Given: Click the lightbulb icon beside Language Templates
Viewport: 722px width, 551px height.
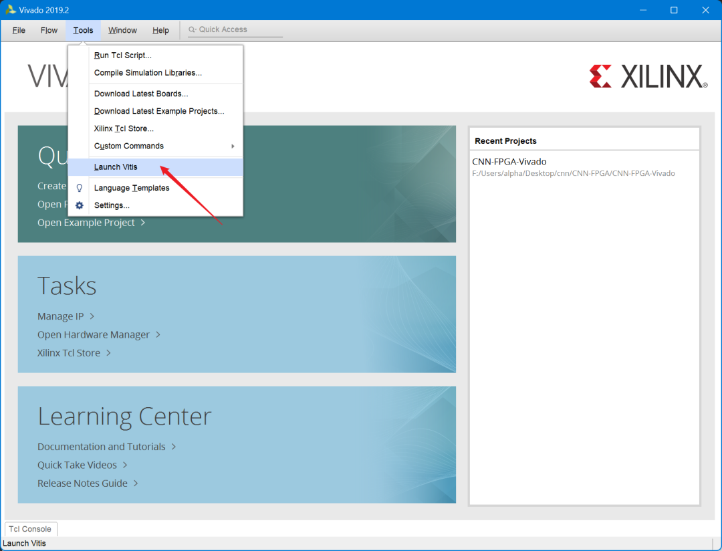Looking at the screenshot, I should 79,188.
